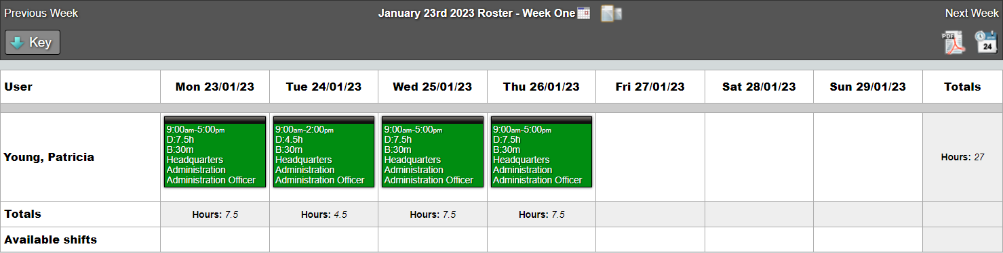Go to Next Week
The image size is (1003, 253).
(x=972, y=14)
